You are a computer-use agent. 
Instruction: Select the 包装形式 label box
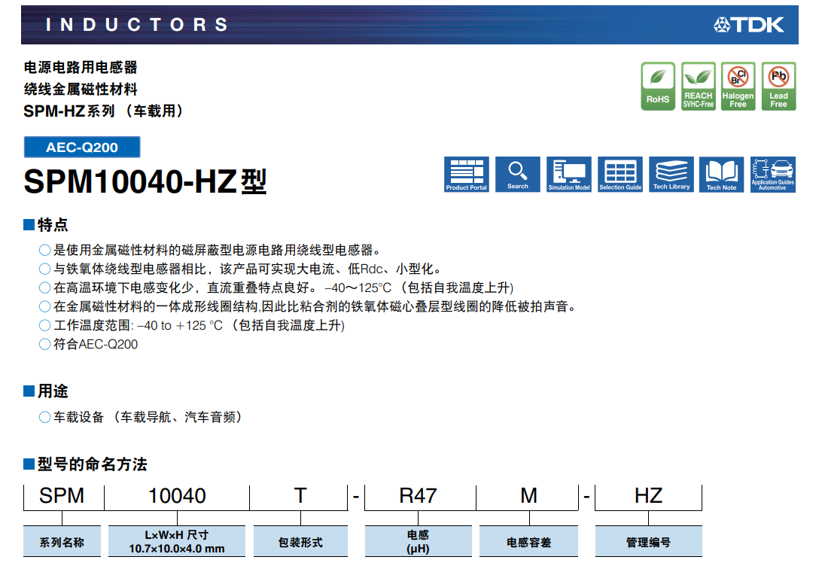point(300,542)
